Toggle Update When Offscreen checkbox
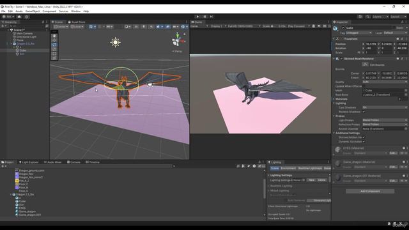This screenshot has width=409, height=230. 364,86
